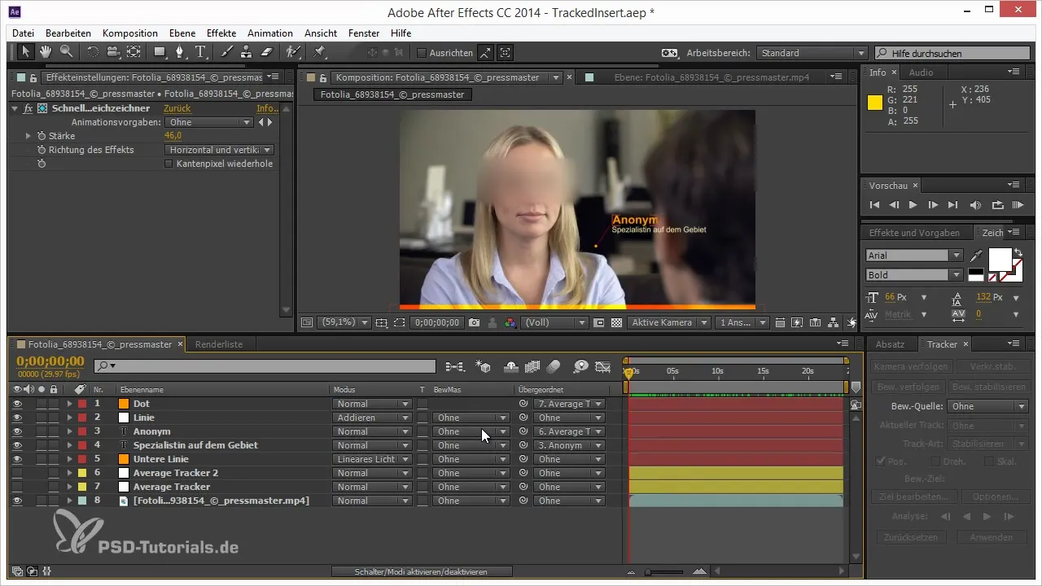This screenshot has height=586, width=1042.
Task: Select the Rectangle shape tool
Action: click(x=160, y=52)
